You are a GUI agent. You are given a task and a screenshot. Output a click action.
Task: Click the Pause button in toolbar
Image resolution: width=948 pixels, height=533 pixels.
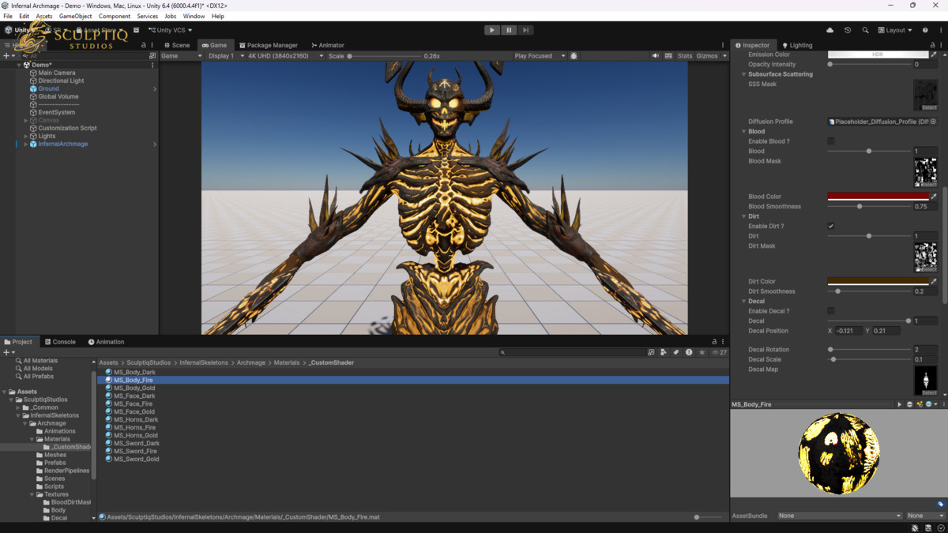click(x=509, y=30)
